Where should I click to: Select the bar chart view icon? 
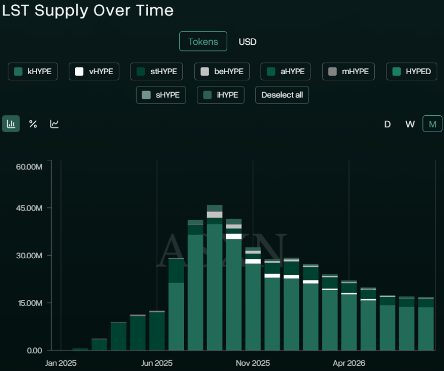tap(11, 123)
